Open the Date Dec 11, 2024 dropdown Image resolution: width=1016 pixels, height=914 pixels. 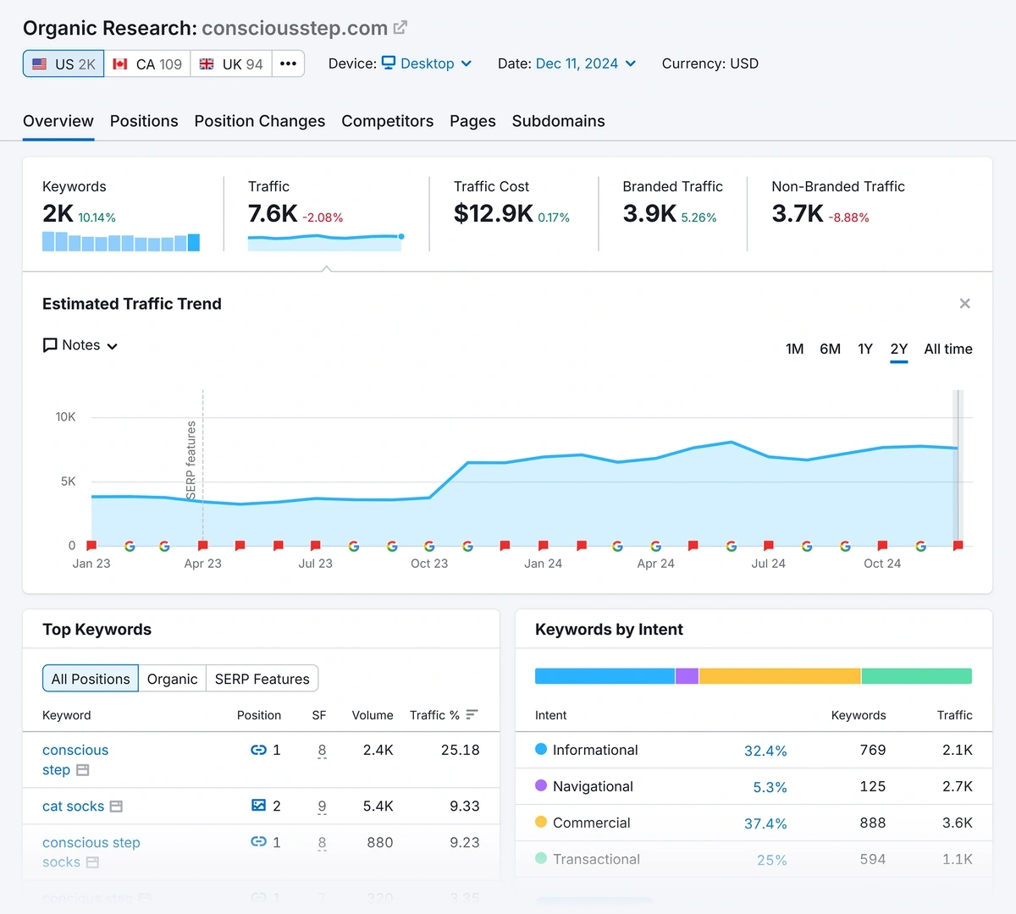(586, 63)
